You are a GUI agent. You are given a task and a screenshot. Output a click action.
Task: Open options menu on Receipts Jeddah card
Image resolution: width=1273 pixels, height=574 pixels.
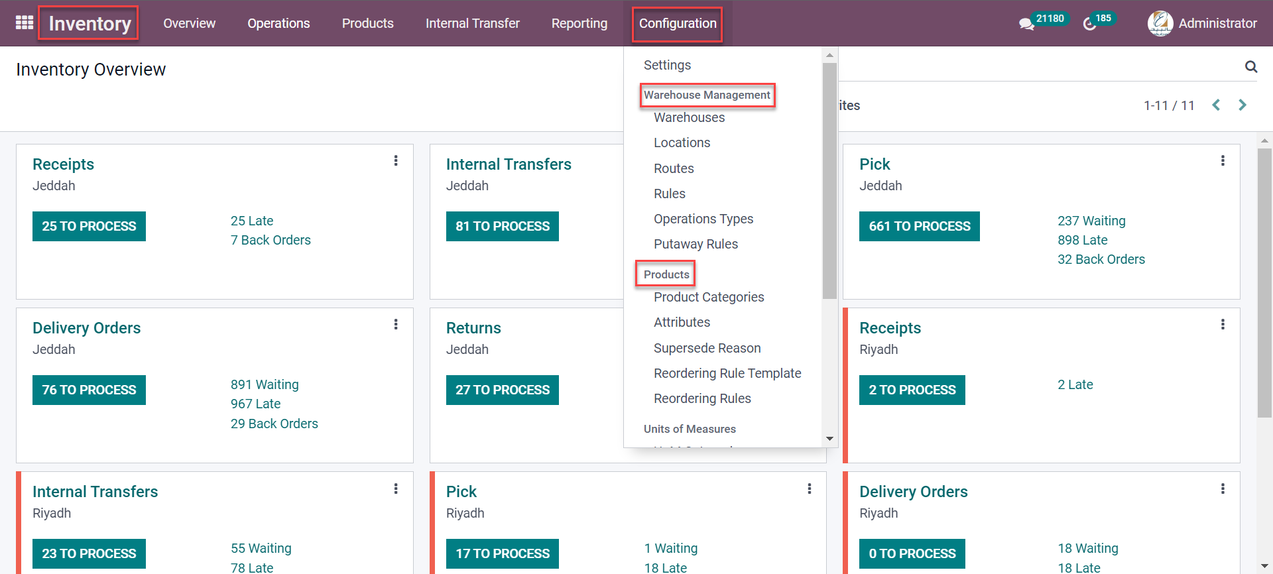coord(396,160)
